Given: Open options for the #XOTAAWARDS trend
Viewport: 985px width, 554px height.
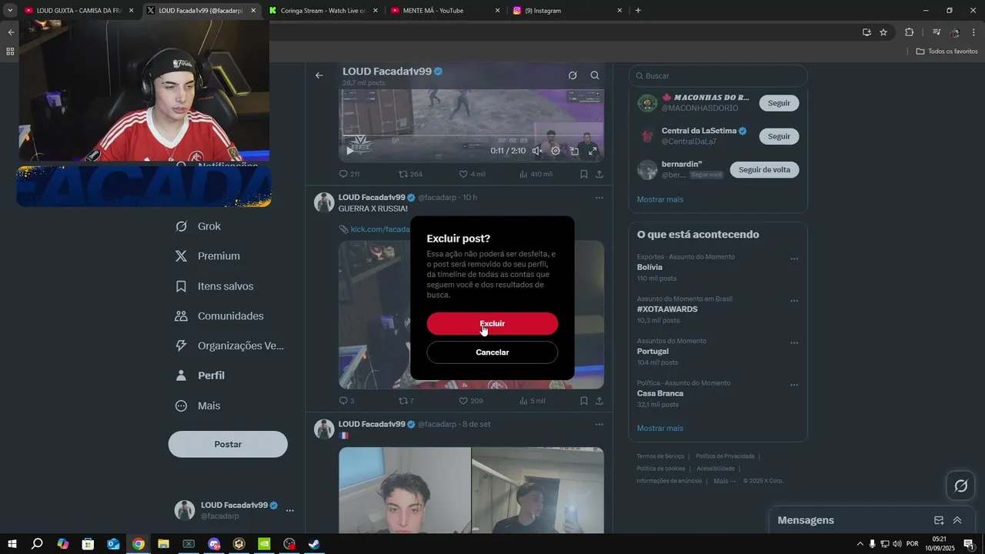Looking at the screenshot, I should (x=794, y=301).
